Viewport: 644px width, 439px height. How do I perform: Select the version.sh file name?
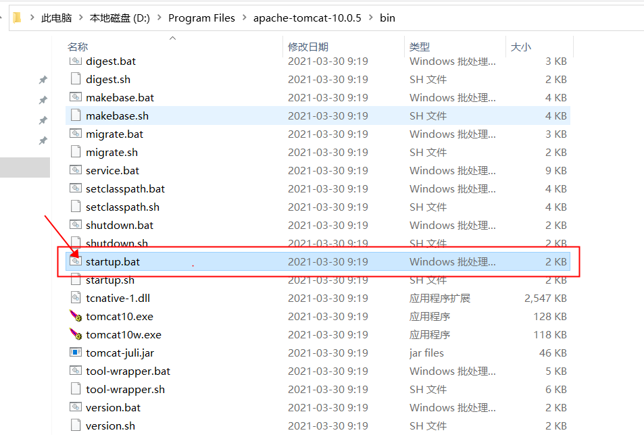pos(110,426)
